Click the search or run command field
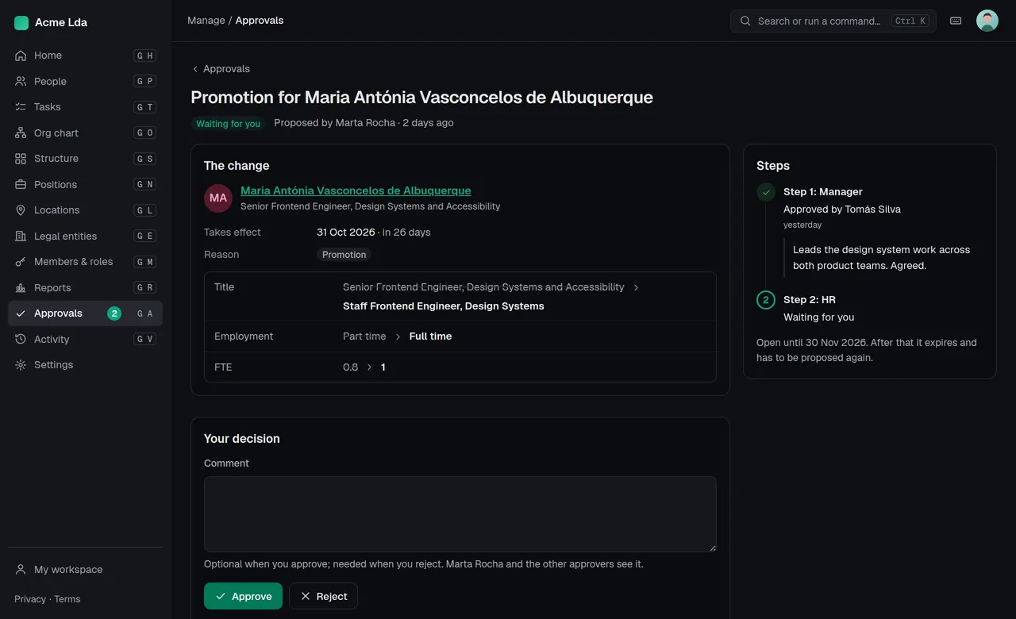Viewport: 1016px width, 619px height. (833, 21)
